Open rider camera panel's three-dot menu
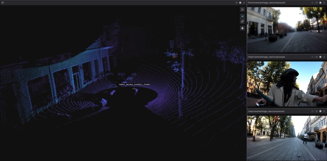 (324, 57)
